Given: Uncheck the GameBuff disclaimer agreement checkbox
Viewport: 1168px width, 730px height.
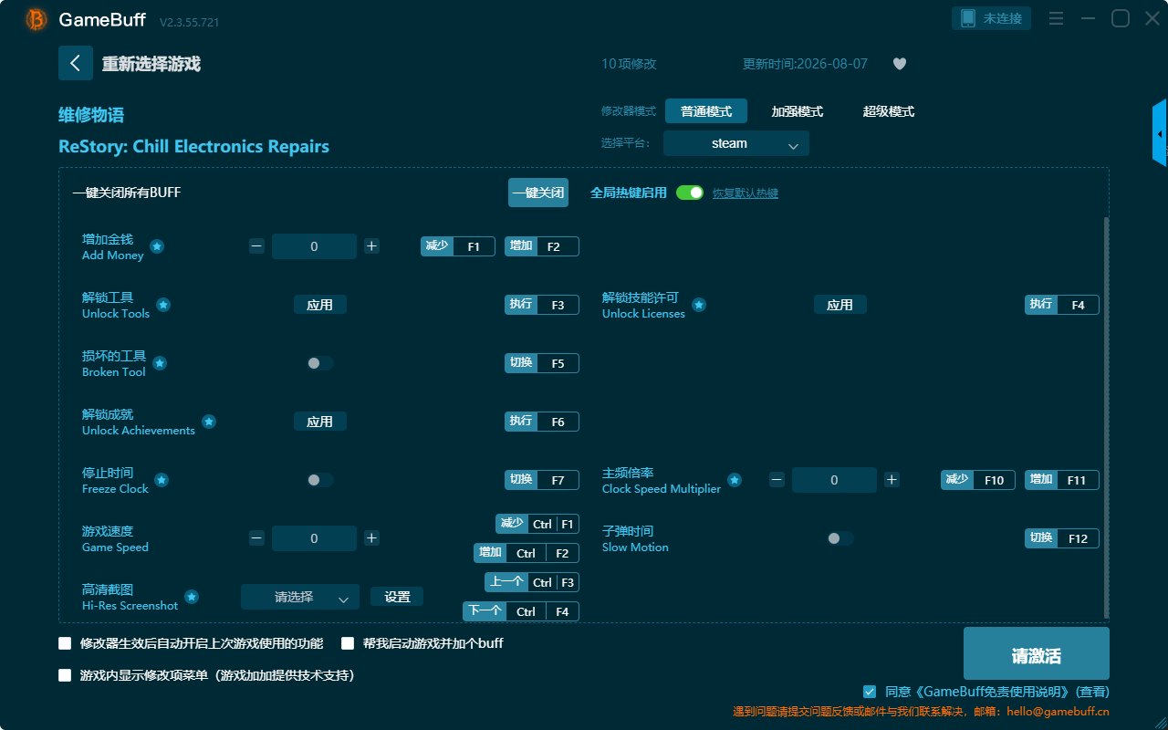Looking at the screenshot, I should point(870,692).
